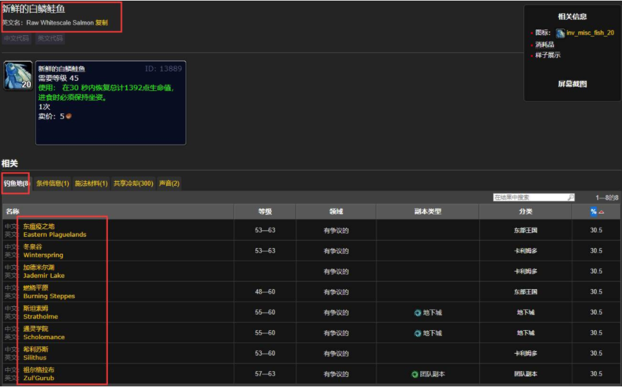Open the 共享冷却(300) tab
The image size is (622, 387).
[133, 183]
